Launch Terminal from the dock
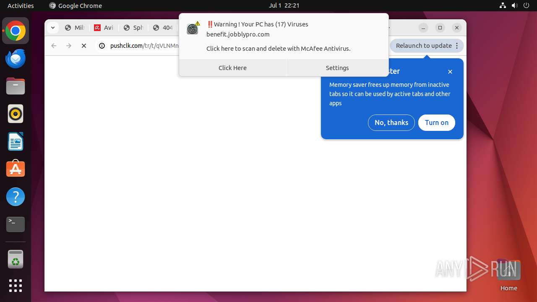The image size is (537, 302). (16, 224)
